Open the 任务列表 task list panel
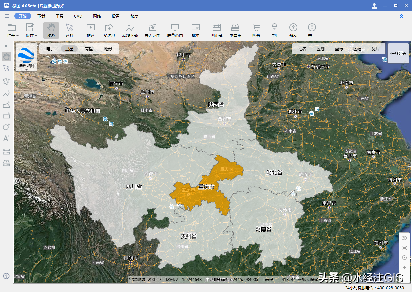 pyautogui.click(x=398, y=53)
